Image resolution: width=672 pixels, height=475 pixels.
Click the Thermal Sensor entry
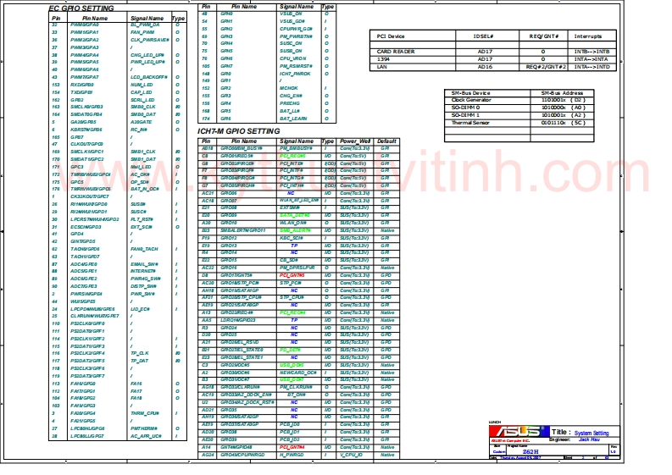[470, 123]
